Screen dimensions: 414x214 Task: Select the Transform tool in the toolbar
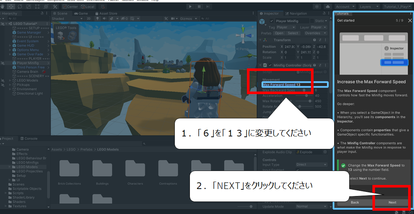tap(46, 7)
